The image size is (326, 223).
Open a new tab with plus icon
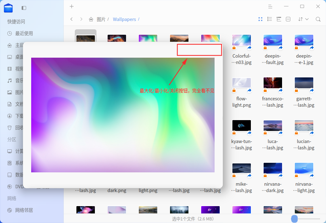click(x=72, y=6)
